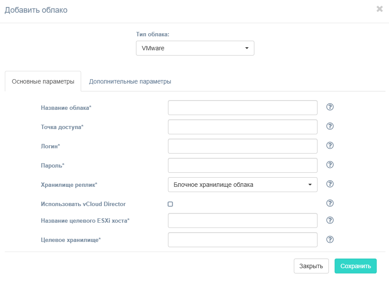Click help icon beside Точка доступа field

point(330,126)
